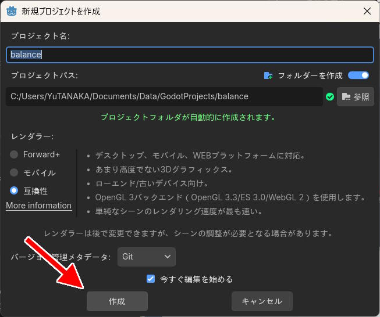Select the モバイル renderer option
Image resolution: width=380 pixels, height=317 pixels.
pyautogui.click(x=15, y=172)
